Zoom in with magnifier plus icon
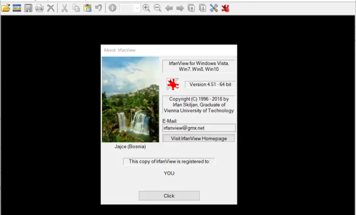356x215 pixels. point(146,8)
